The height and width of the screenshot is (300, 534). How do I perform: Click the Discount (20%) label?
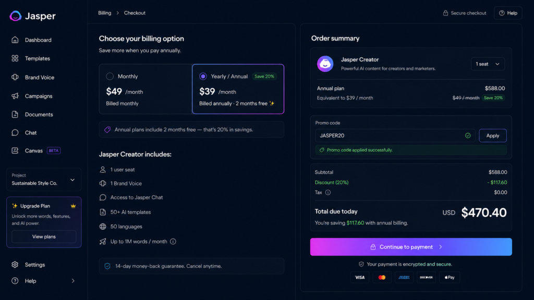(x=331, y=183)
